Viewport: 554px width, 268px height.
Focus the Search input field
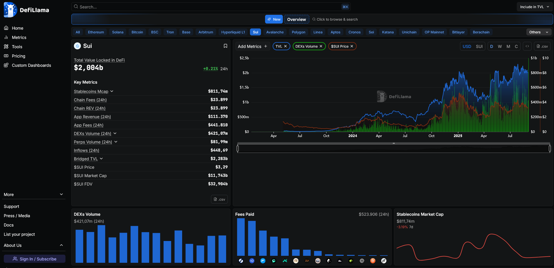point(211,7)
